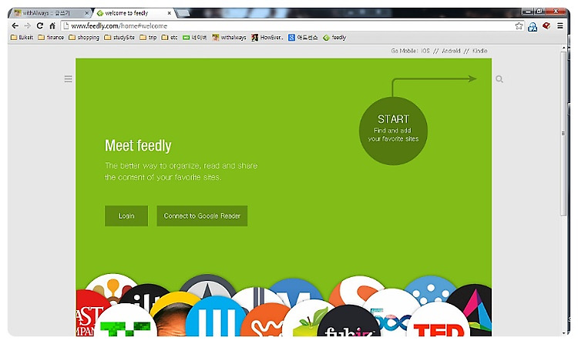Open the trip bookmark folder
The width and height of the screenshot is (578, 344).
148,38
